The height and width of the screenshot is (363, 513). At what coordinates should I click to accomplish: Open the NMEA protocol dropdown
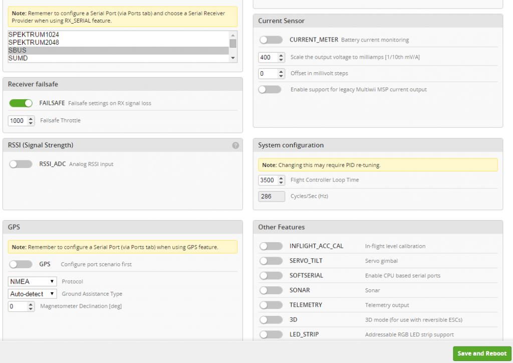32,282
